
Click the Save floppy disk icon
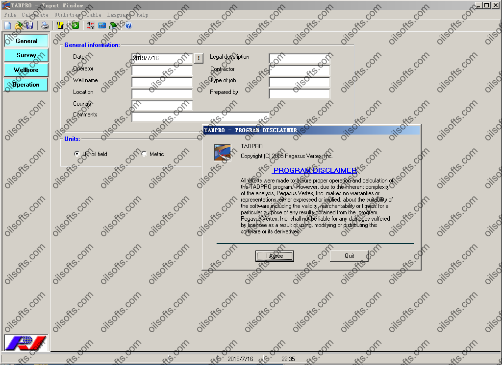point(29,25)
